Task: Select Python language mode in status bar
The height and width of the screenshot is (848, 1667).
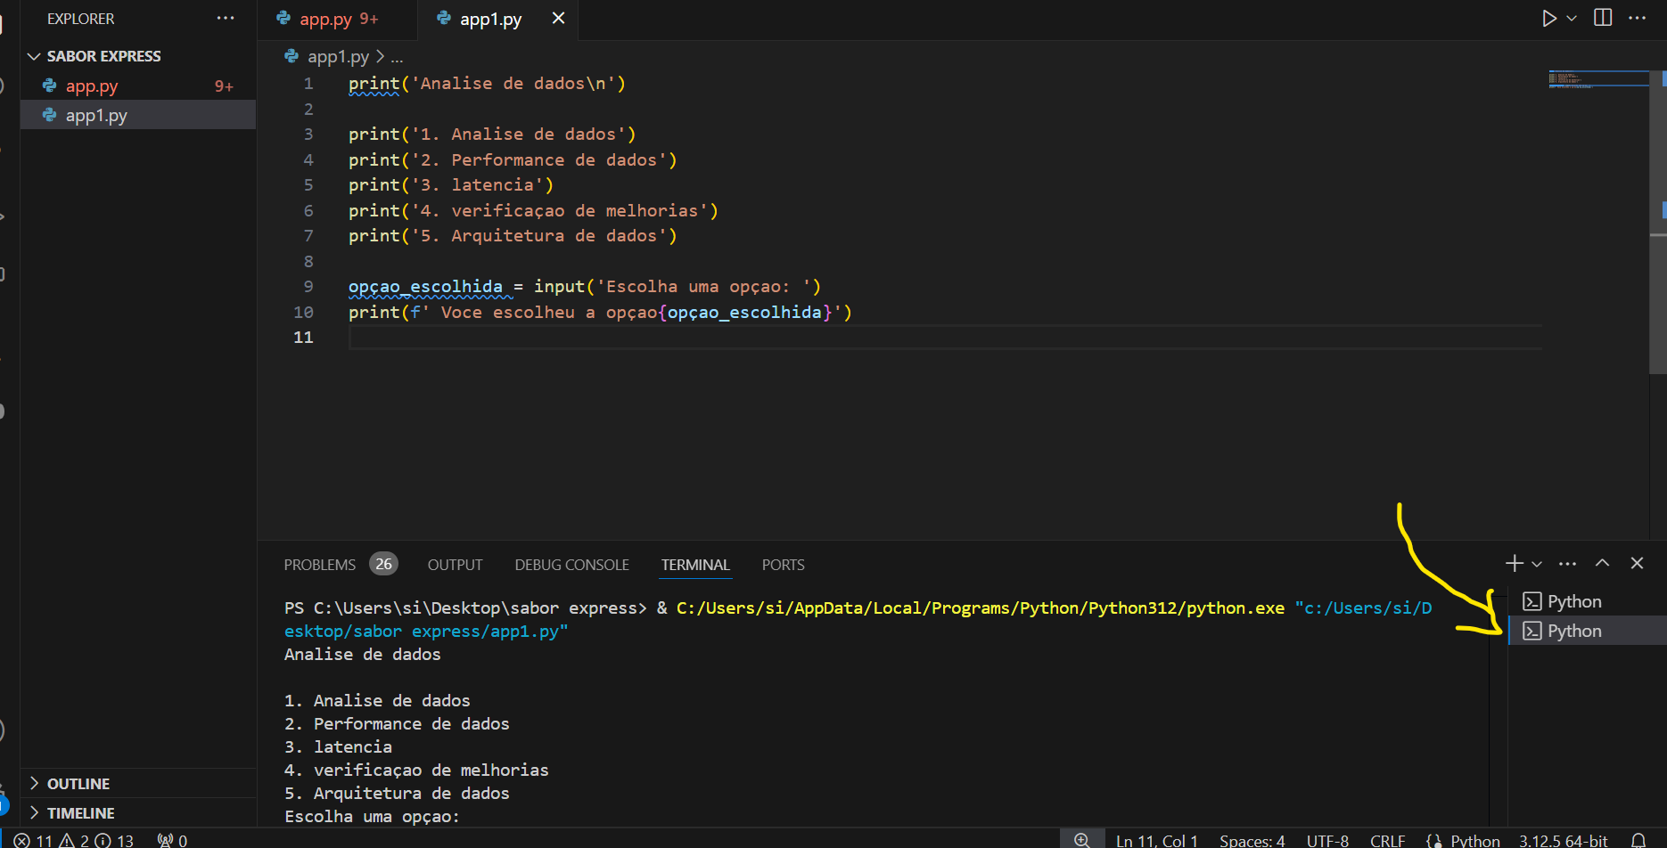Action: pos(1474,840)
